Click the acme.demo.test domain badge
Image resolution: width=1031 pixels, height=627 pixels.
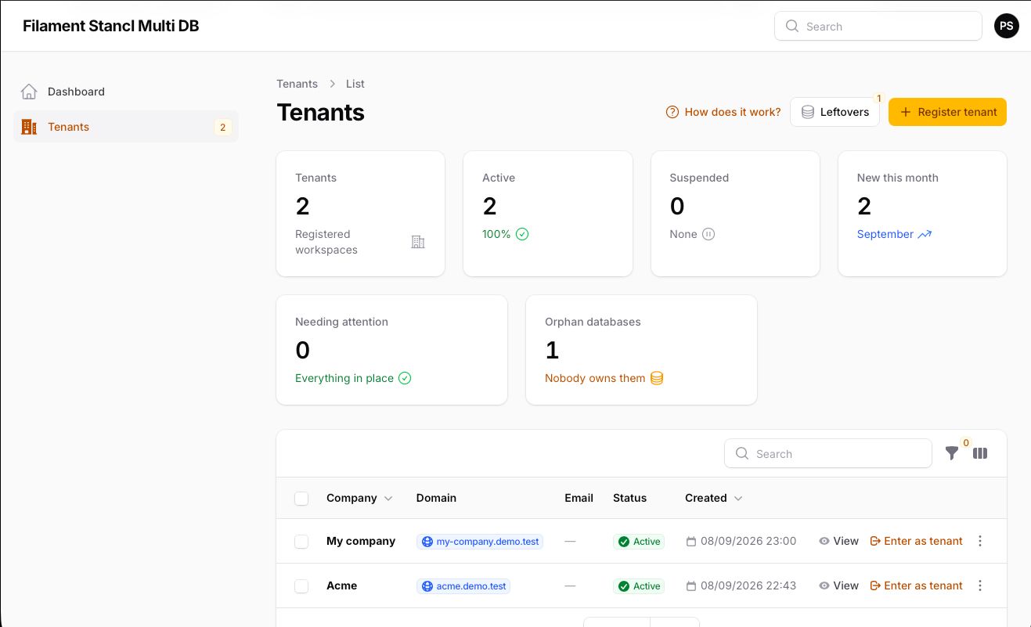(x=463, y=586)
